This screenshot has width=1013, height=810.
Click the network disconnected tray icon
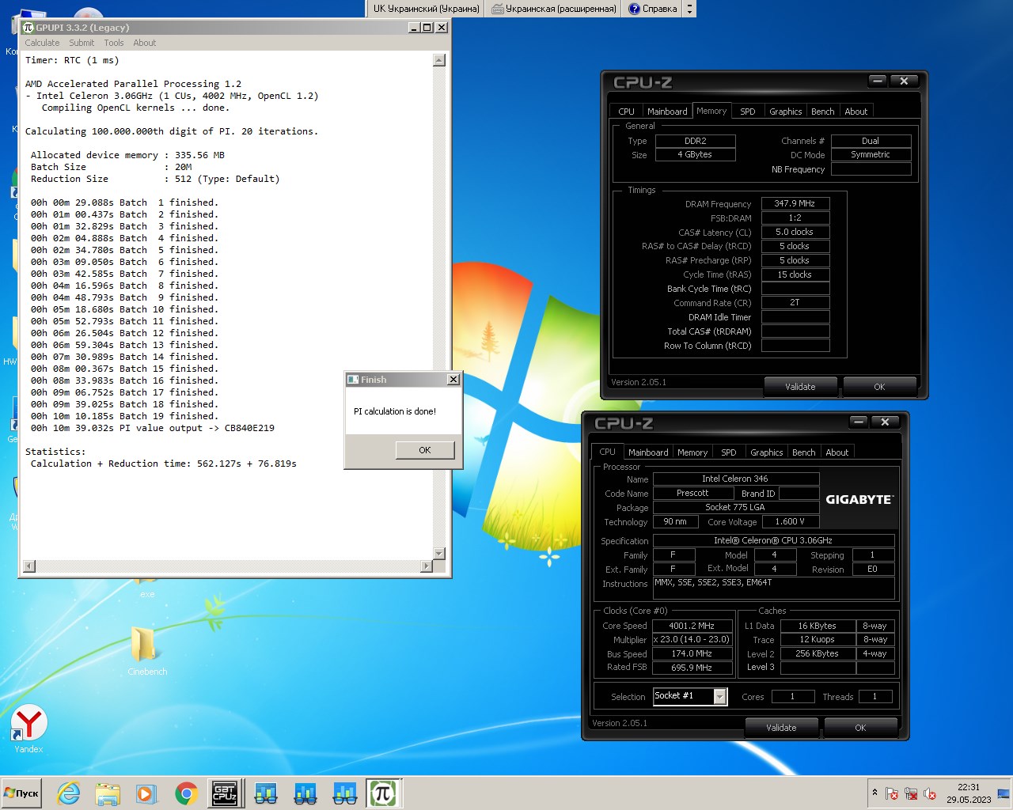[911, 793]
